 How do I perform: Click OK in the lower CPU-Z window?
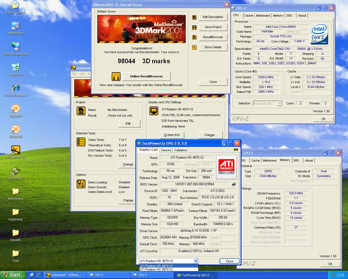pos(330,264)
